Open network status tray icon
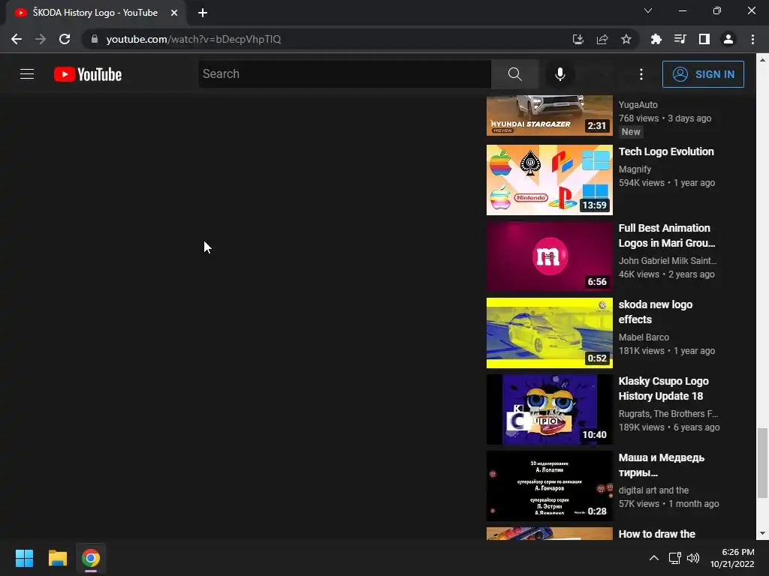This screenshot has height=576, width=769. click(675, 558)
